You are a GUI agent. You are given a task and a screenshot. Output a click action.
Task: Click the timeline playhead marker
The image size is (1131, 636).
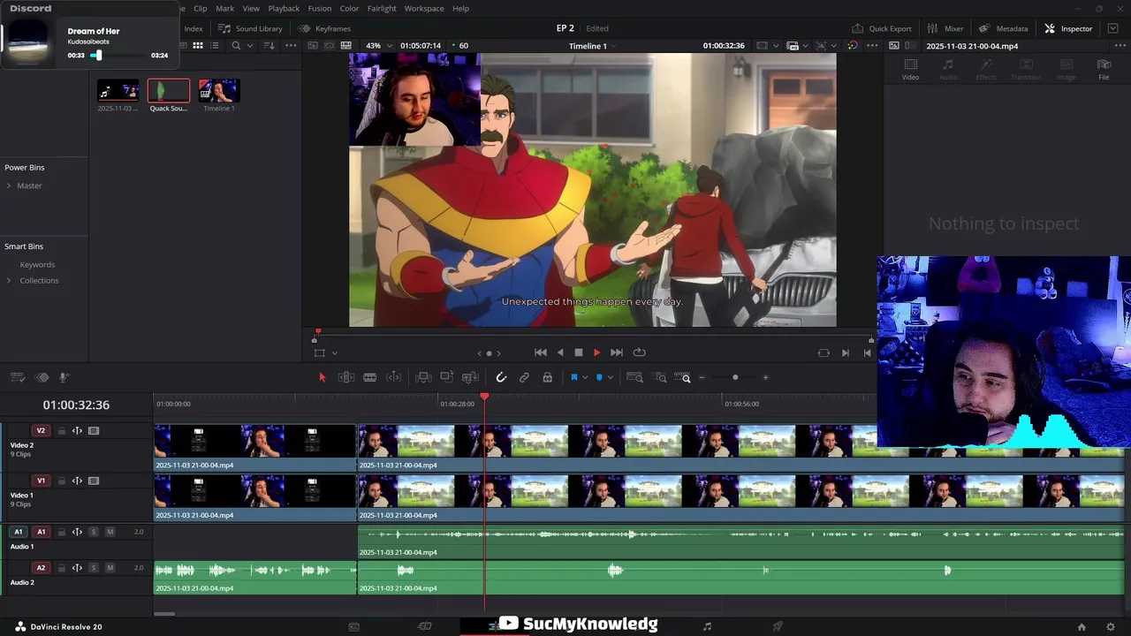coord(484,397)
